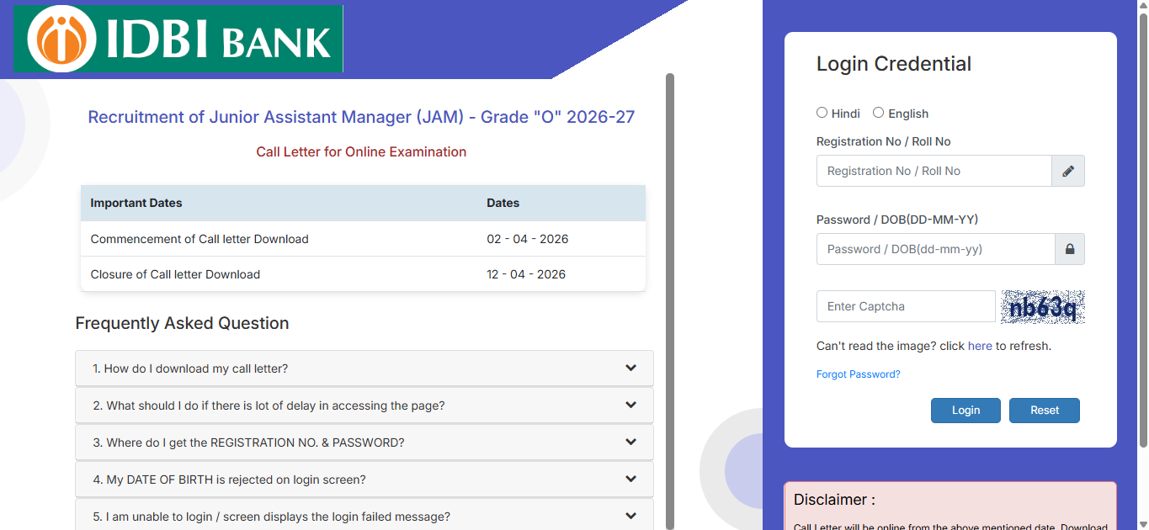Screen dimensions: 1149x530
Task: Select the English language radio button
Action: click(x=879, y=113)
